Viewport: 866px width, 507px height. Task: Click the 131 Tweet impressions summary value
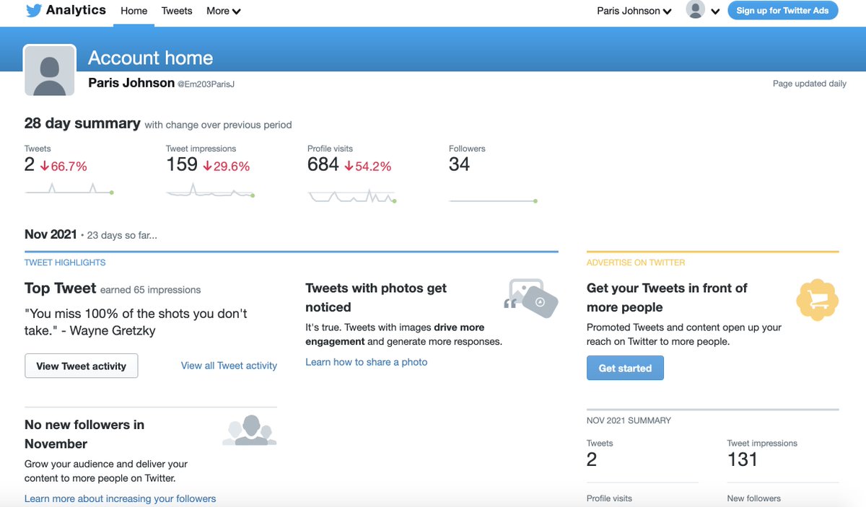coord(743,459)
